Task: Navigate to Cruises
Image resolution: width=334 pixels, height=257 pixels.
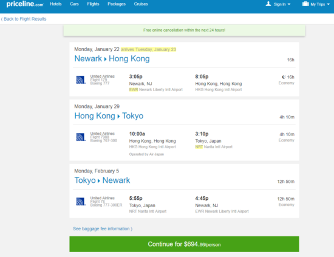Action: pyautogui.click(x=141, y=4)
